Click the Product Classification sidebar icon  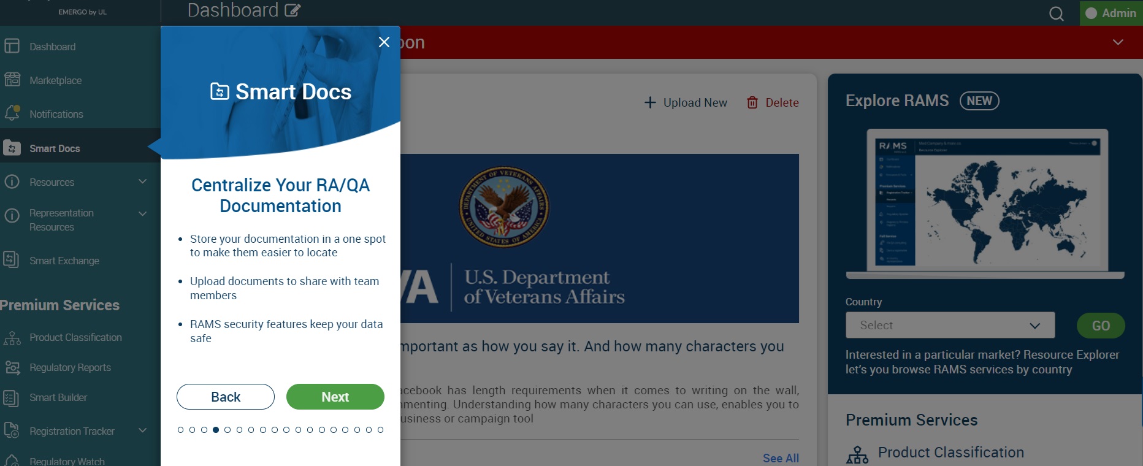coord(12,338)
